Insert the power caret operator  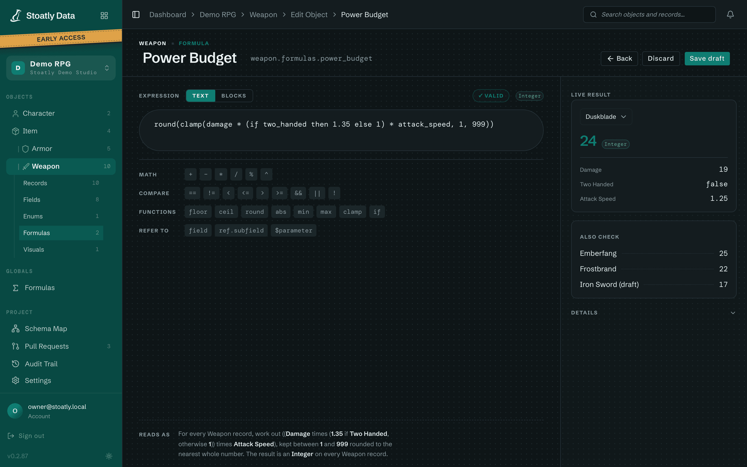tap(266, 175)
